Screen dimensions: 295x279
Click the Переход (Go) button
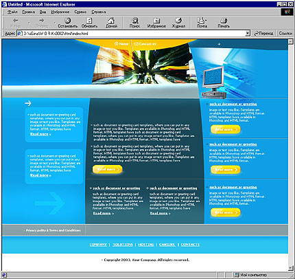click(x=263, y=34)
